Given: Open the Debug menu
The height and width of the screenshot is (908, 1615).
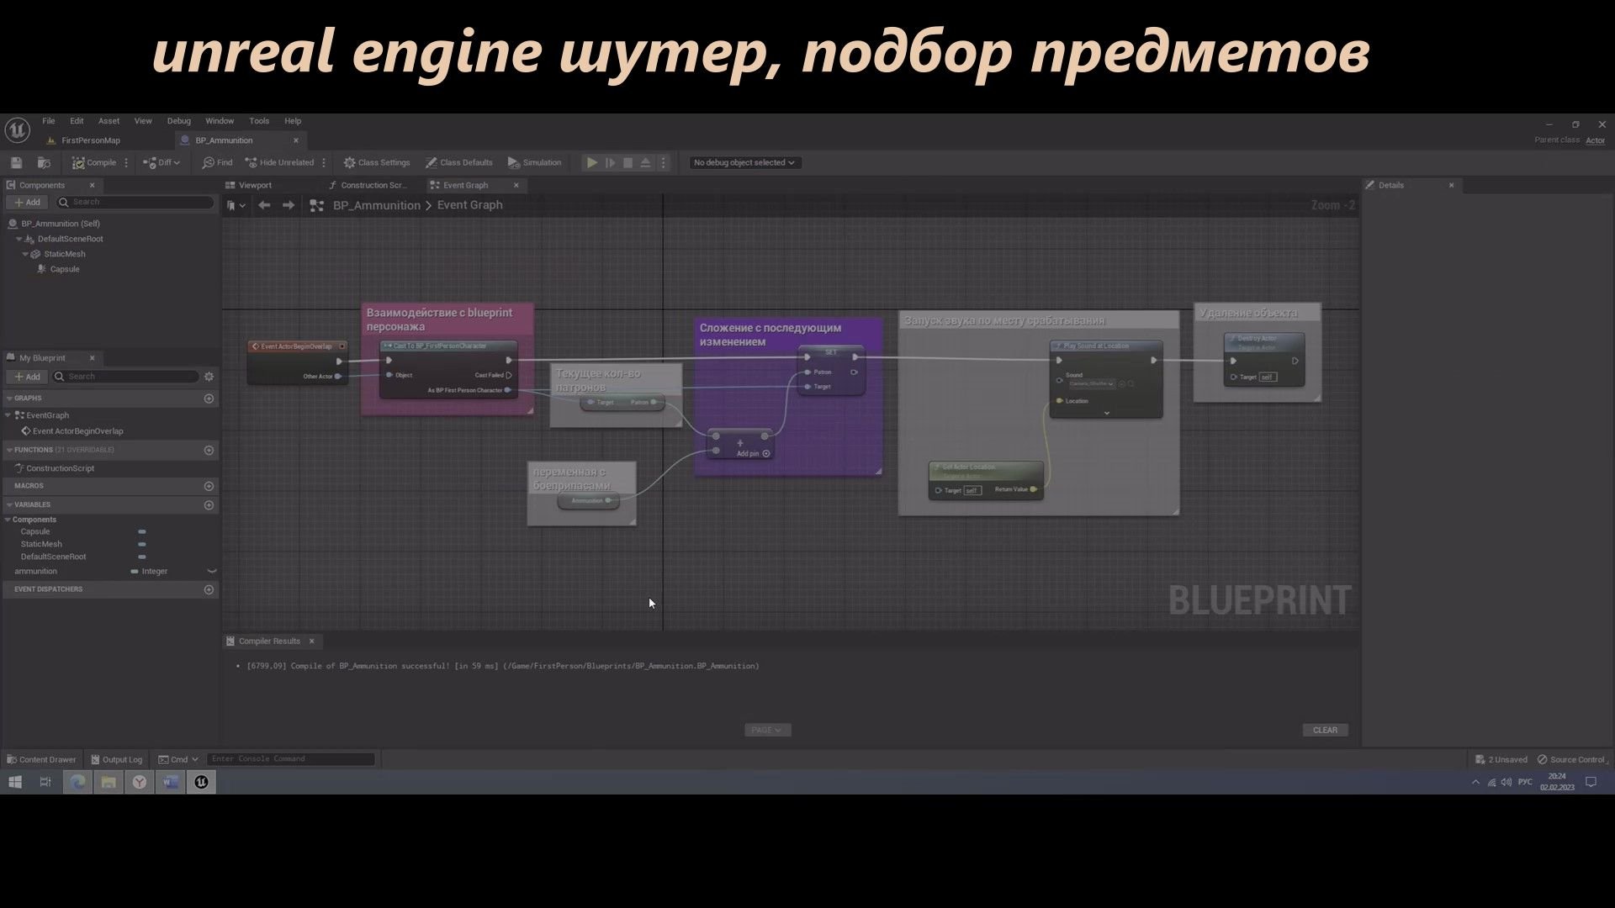Looking at the screenshot, I should pyautogui.click(x=178, y=120).
